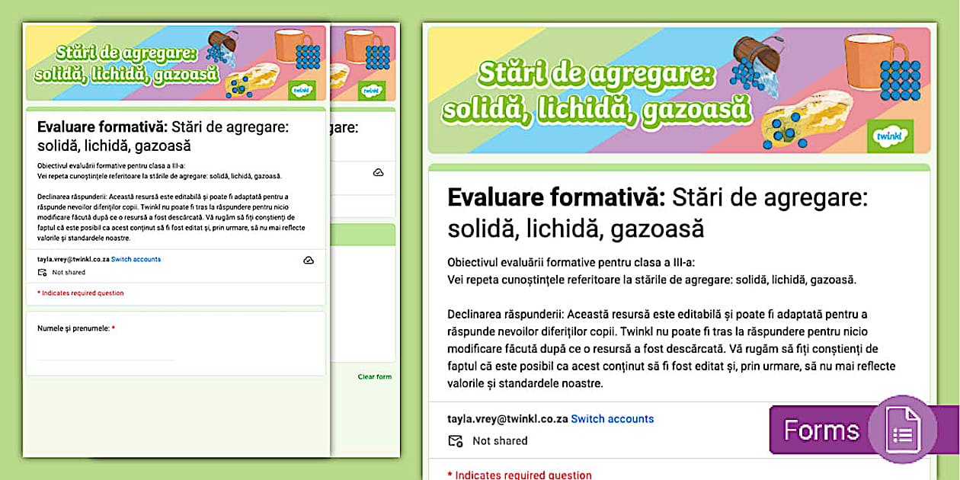The width and height of the screenshot is (960, 480).
Task: Click the cloud icon on middle form
Action: [378, 173]
